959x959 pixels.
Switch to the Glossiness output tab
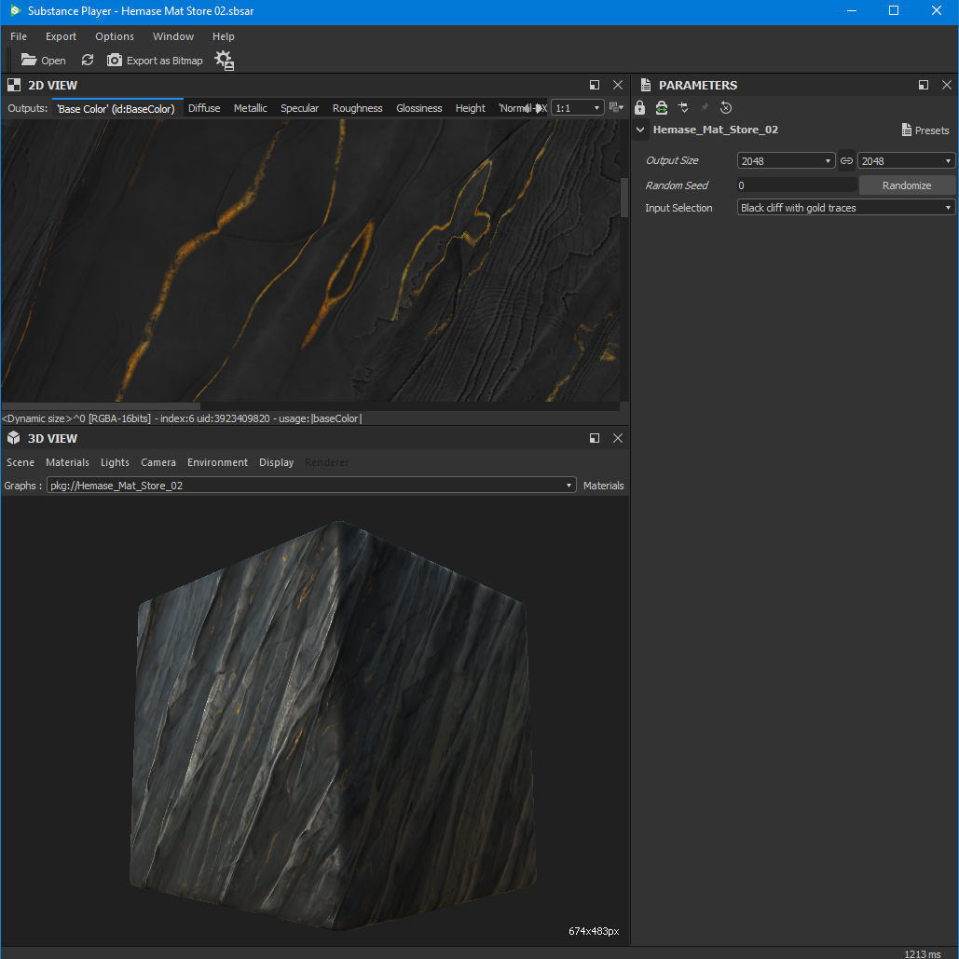coord(419,108)
